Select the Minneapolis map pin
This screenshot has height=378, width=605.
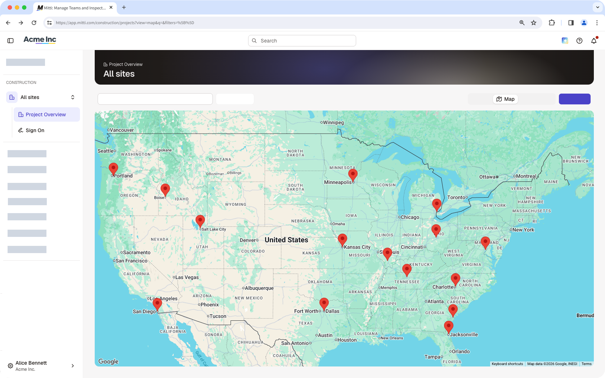pyautogui.click(x=353, y=176)
